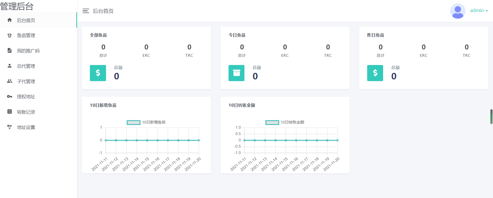Open the 转账记录 menu item
The image size is (493, 198).
click(x=26, y=112)
